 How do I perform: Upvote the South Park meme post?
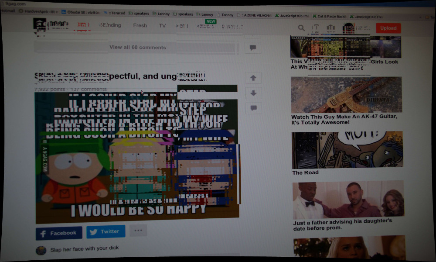253,78
